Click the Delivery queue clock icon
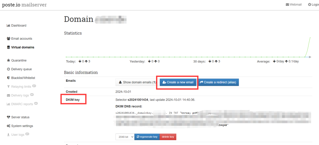Viewport: 319px width, 145px height. point(8,69)
